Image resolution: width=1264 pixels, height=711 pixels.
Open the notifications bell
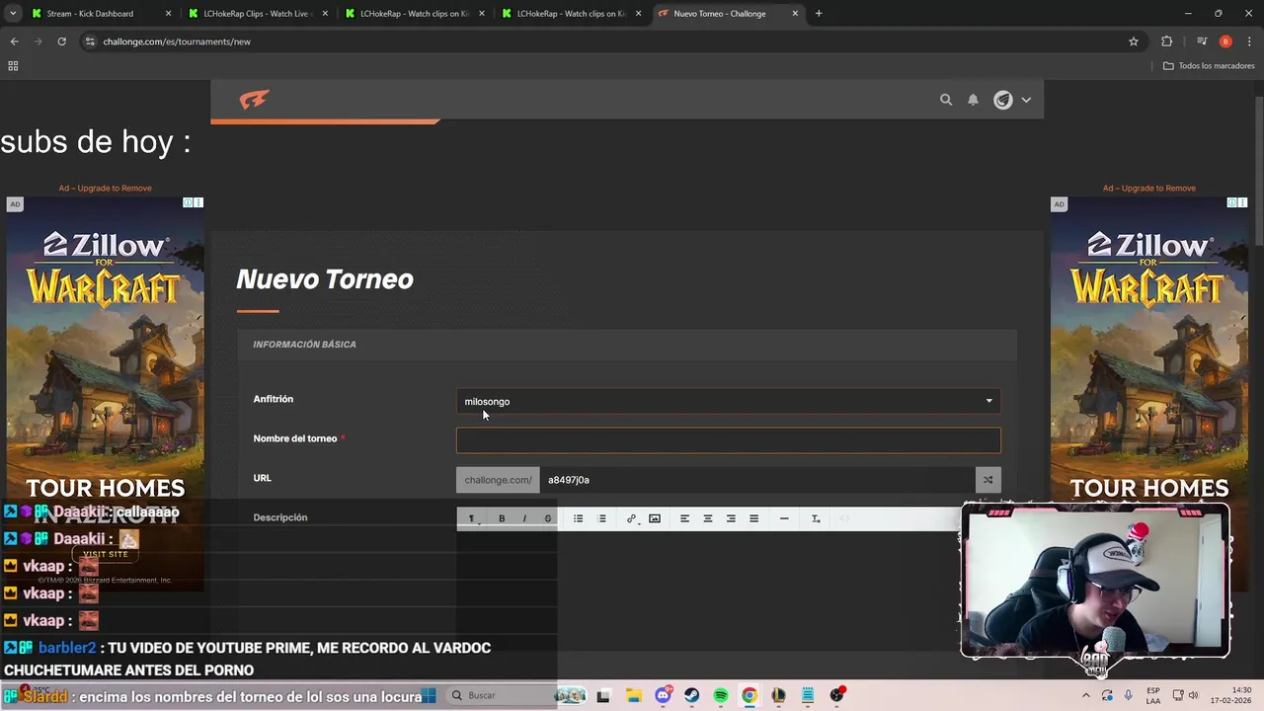pyautogui.click(x=973, y=100)
